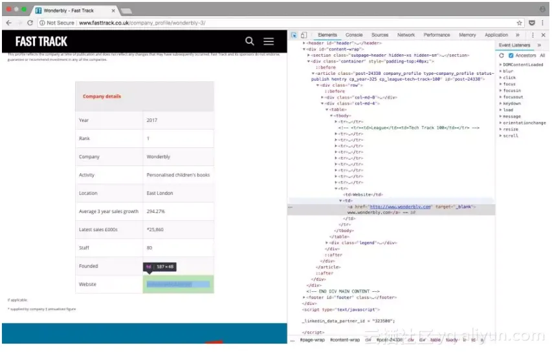Viewport: 552px width, 352px height.
Task: Click the Pocket extension icon
Action: coord(531,23)
